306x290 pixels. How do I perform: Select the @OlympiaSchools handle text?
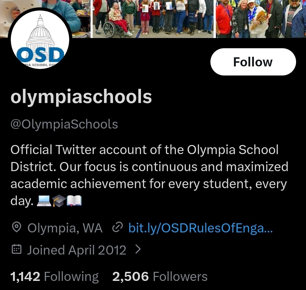(x=64, y=125)
